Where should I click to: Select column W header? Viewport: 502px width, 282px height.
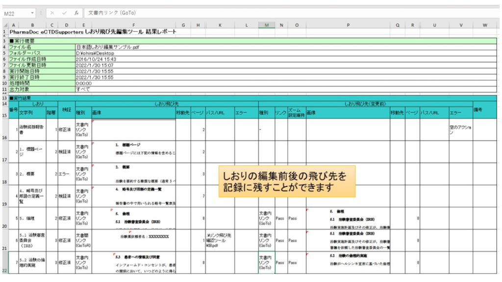(x=484, y=25)
